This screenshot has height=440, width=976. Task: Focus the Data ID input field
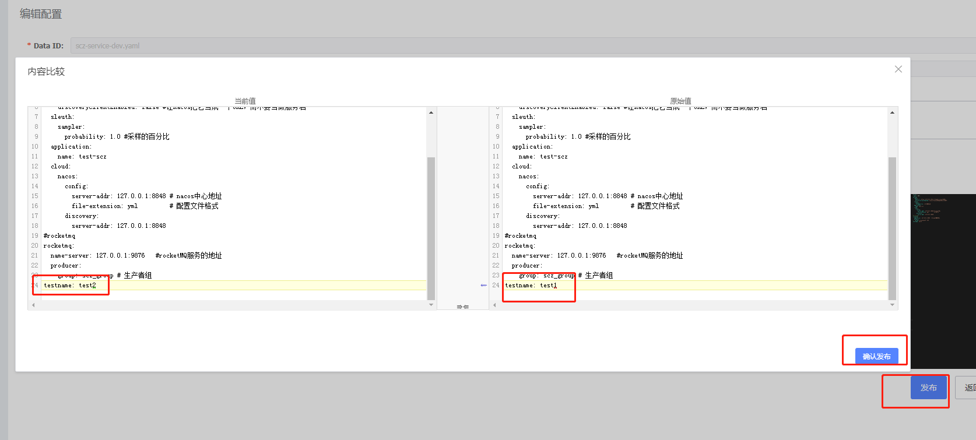(523, 45)
